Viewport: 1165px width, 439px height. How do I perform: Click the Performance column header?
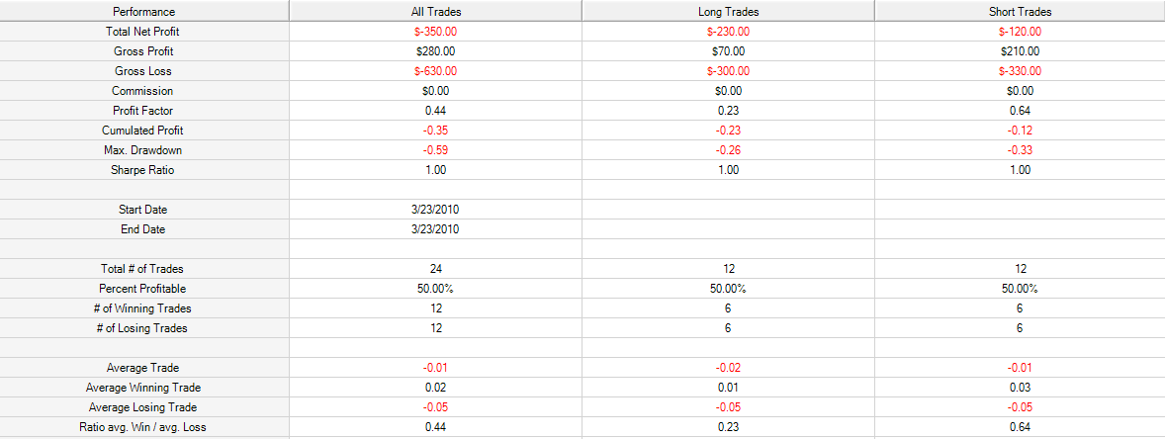(x=144, y=12)
